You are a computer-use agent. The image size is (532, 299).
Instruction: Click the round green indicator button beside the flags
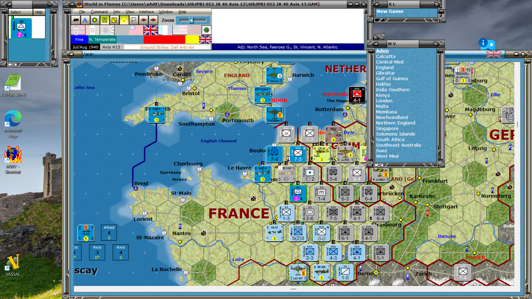(206, 30)
